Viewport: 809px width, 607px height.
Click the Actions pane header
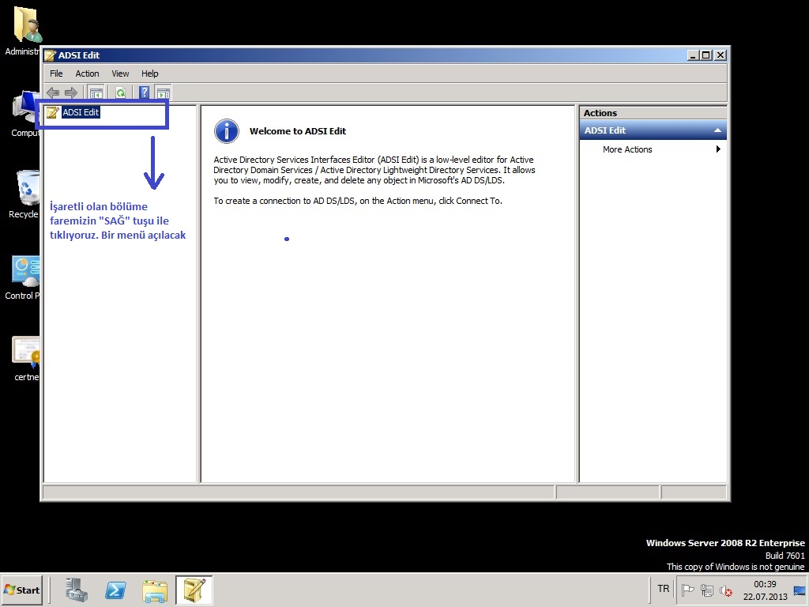click(653, 113)
